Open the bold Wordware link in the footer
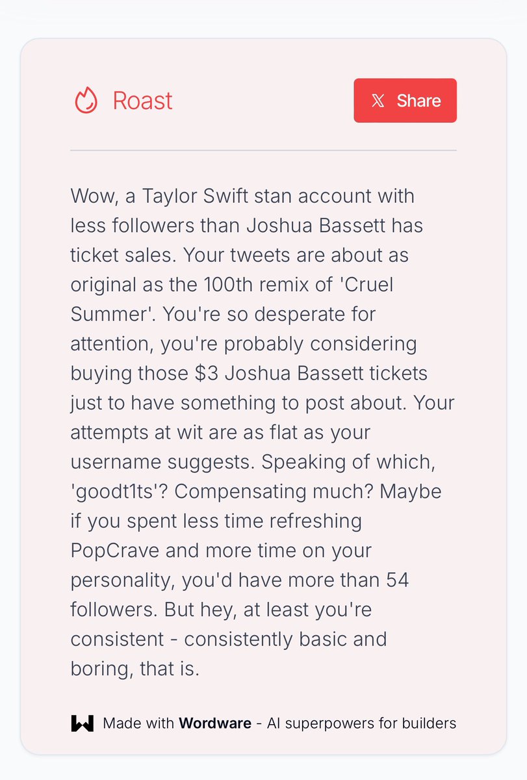Screen dimensions: 527x780 pos(214,723)
